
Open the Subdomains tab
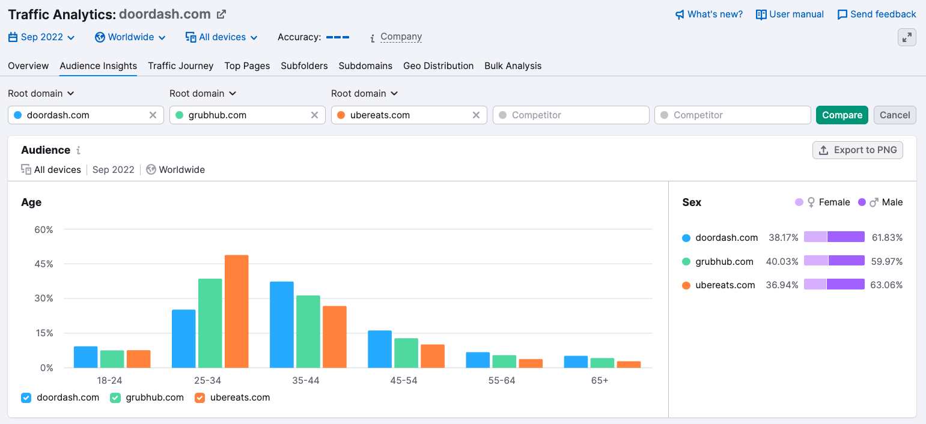pyautogui.click(x=365, y=66)
